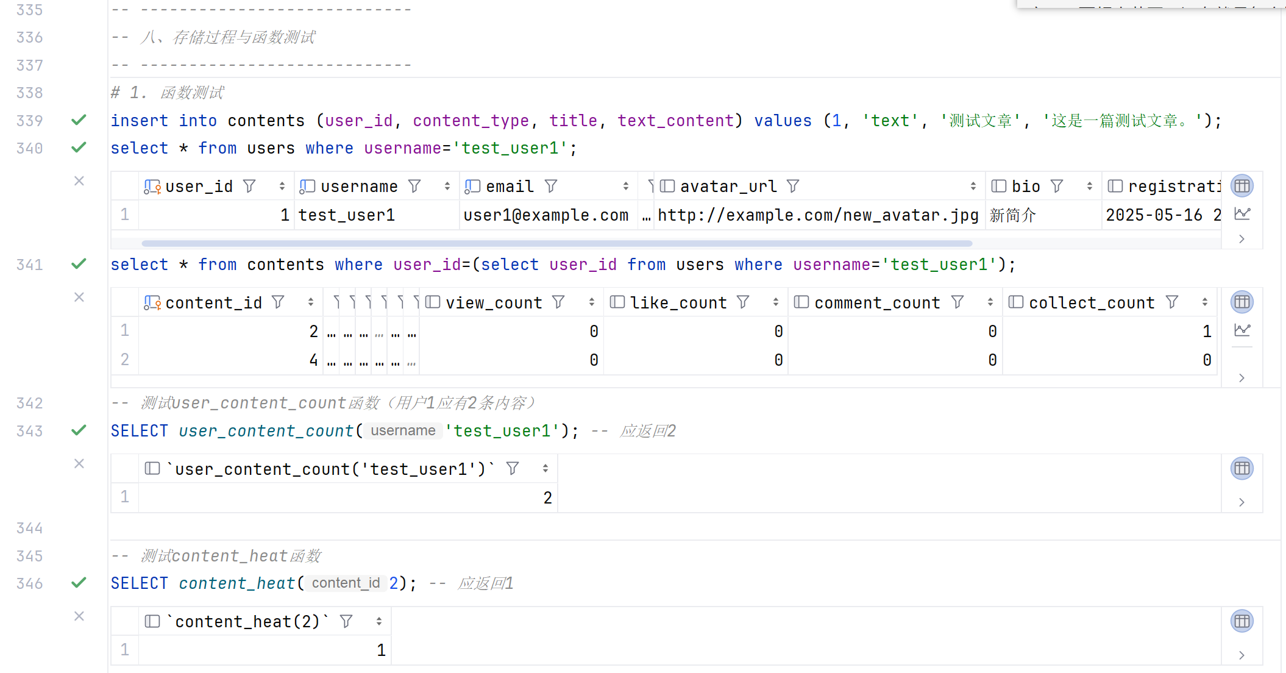Click the table view icon in the users result
Image resolution: width=1286 pixels, height=673 pixels.
pos(1242,186)
